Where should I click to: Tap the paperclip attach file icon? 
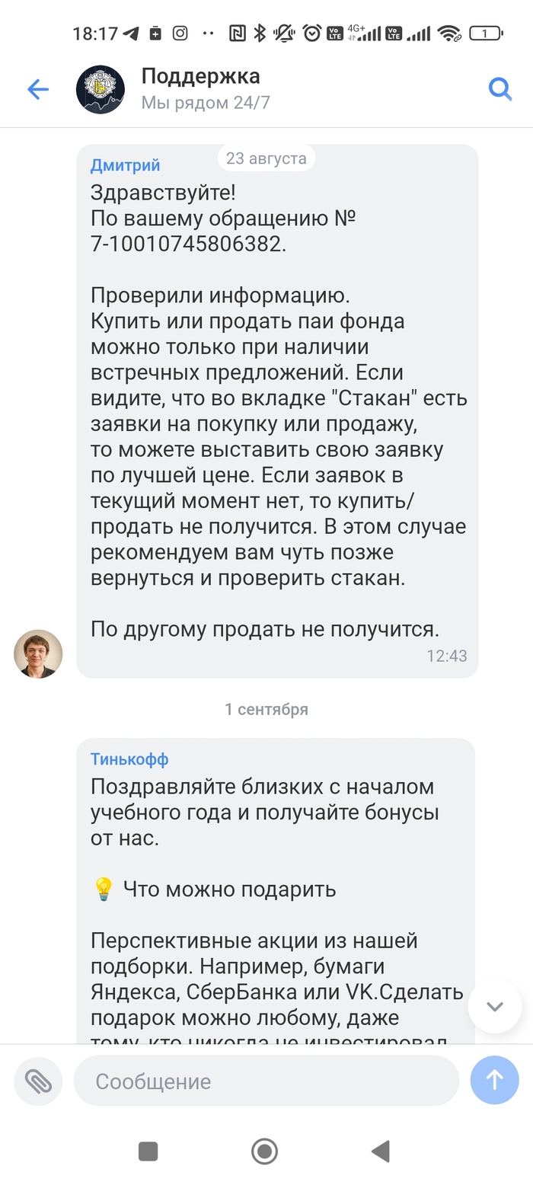click(38, 1081)
